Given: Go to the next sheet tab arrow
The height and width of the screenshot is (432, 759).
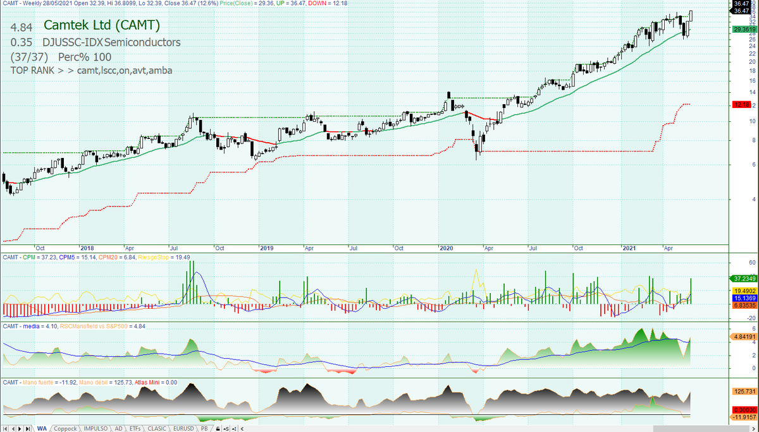Looking at the screenshot, I should coord(19,428).
